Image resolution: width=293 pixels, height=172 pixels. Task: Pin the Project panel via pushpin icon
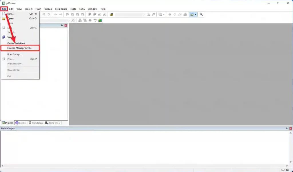(x=62, y=25)
